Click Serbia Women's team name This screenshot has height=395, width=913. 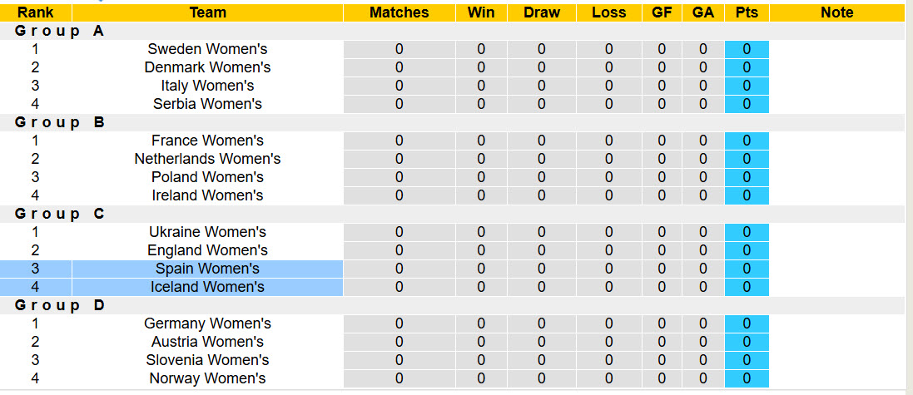(x=207, y=104)
